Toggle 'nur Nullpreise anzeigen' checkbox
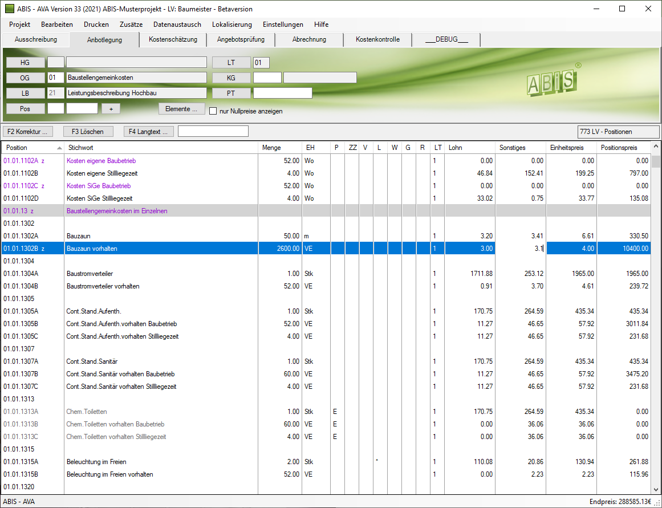The image size is (662, 508). 213,111
